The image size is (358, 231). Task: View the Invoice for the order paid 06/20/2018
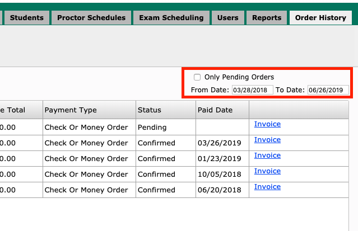[267, 187]
